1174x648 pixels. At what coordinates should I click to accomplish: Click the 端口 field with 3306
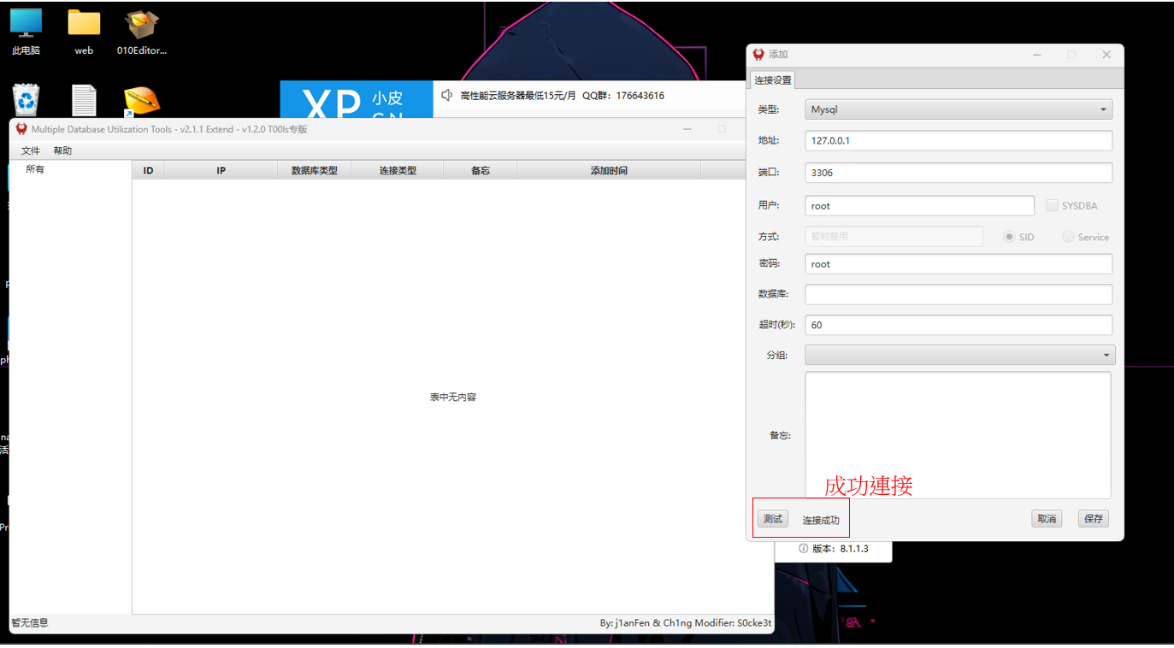tap(959, 173)
